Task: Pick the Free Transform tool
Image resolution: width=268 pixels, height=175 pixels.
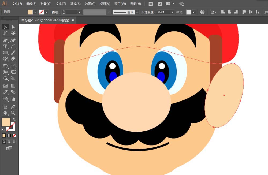Action: 13,72
